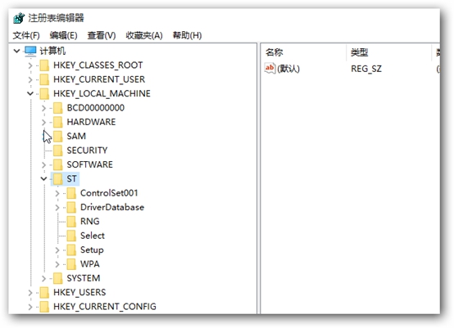The width and height of the screenshot is (454, 328).
Task: Expand the SOFTWARE key
Action: (43, 164)
